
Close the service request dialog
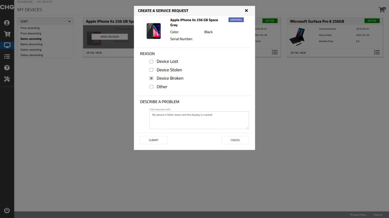pyautogui.click(x=246, y=10)
